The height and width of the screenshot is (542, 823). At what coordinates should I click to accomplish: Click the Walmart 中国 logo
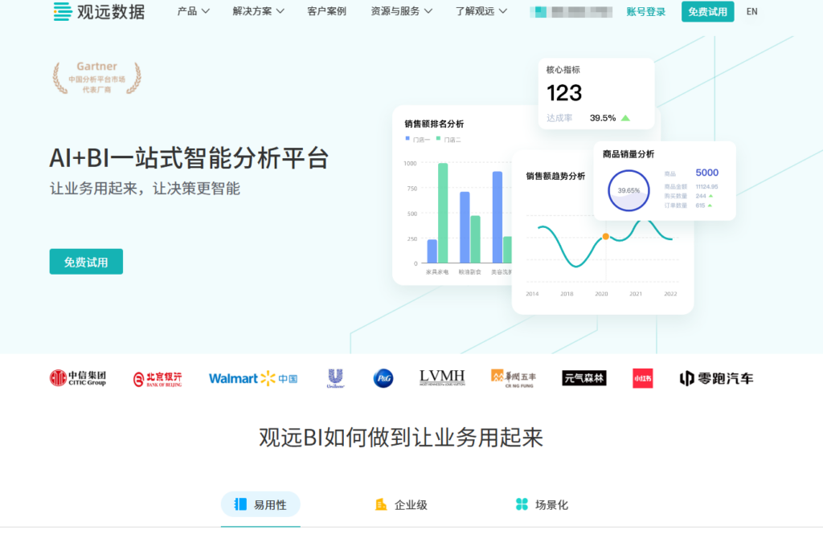[252, 377]
